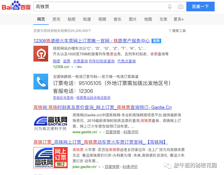The image size is (224, 175).
Task: Switch to the 资讯 tab
Action: [56, 19]
